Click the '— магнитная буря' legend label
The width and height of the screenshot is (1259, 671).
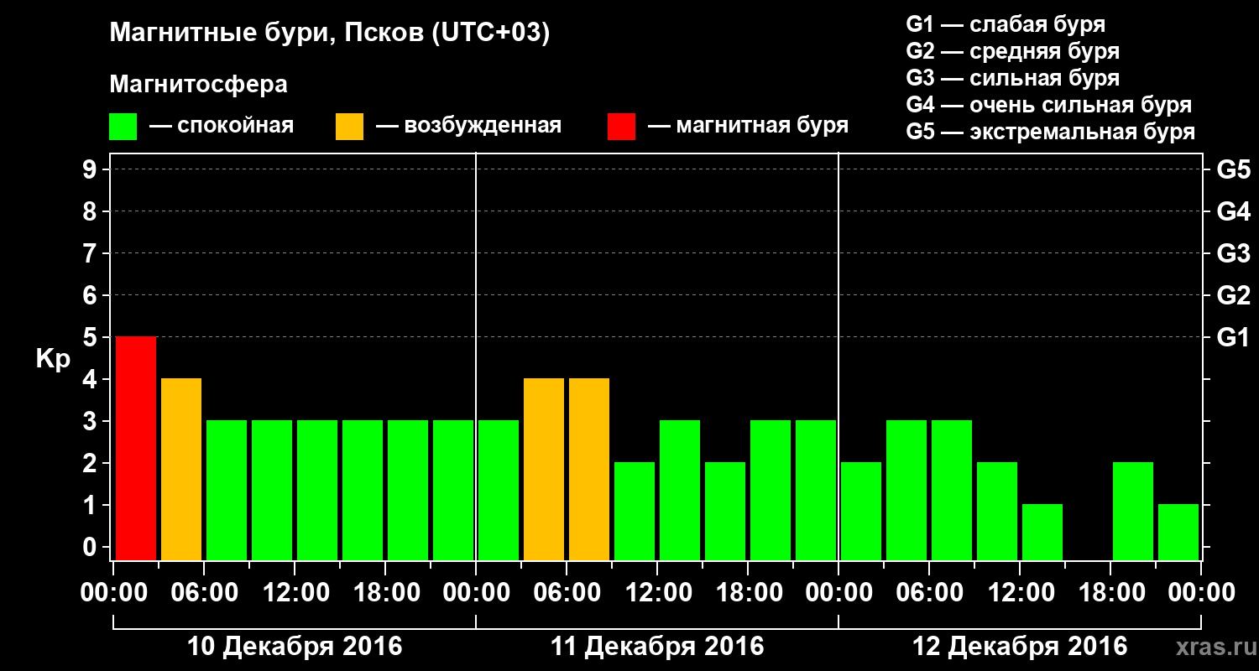pyautogui.click(x=748, y=126)
